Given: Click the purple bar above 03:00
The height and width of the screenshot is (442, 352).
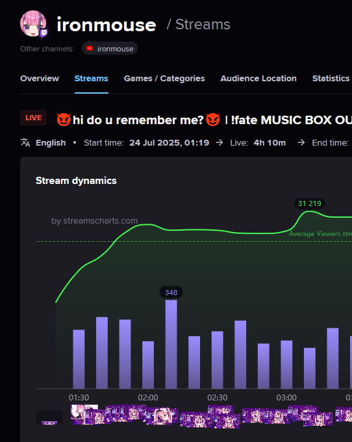Looking at the screenshot, I should (x=286, y=365).
